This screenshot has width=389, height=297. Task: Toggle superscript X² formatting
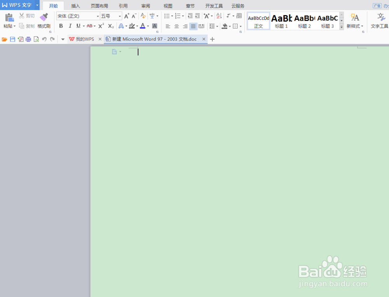(101, 26)
